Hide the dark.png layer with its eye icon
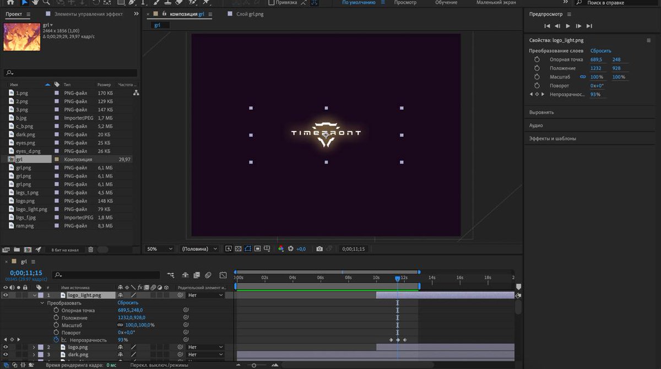Viewport: 661px width, 369px height. (6, 355)
